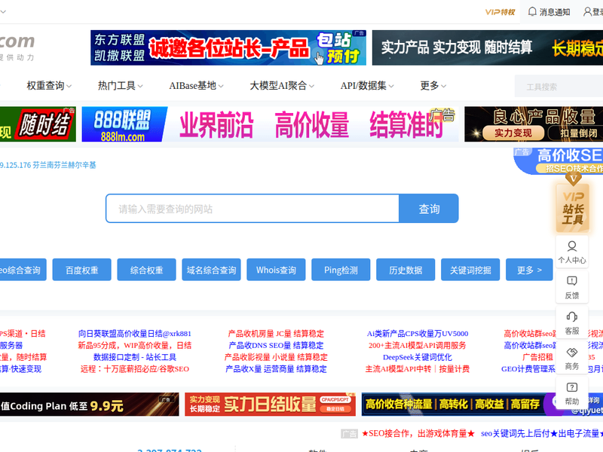Open 200+主流AI模型API调用服务 link
The width and height of the screenshot is (603, 452).
418,345
